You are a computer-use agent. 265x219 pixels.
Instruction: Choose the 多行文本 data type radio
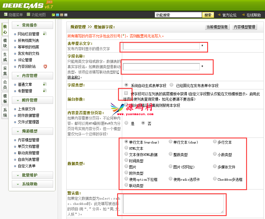[x=215, y=142]
